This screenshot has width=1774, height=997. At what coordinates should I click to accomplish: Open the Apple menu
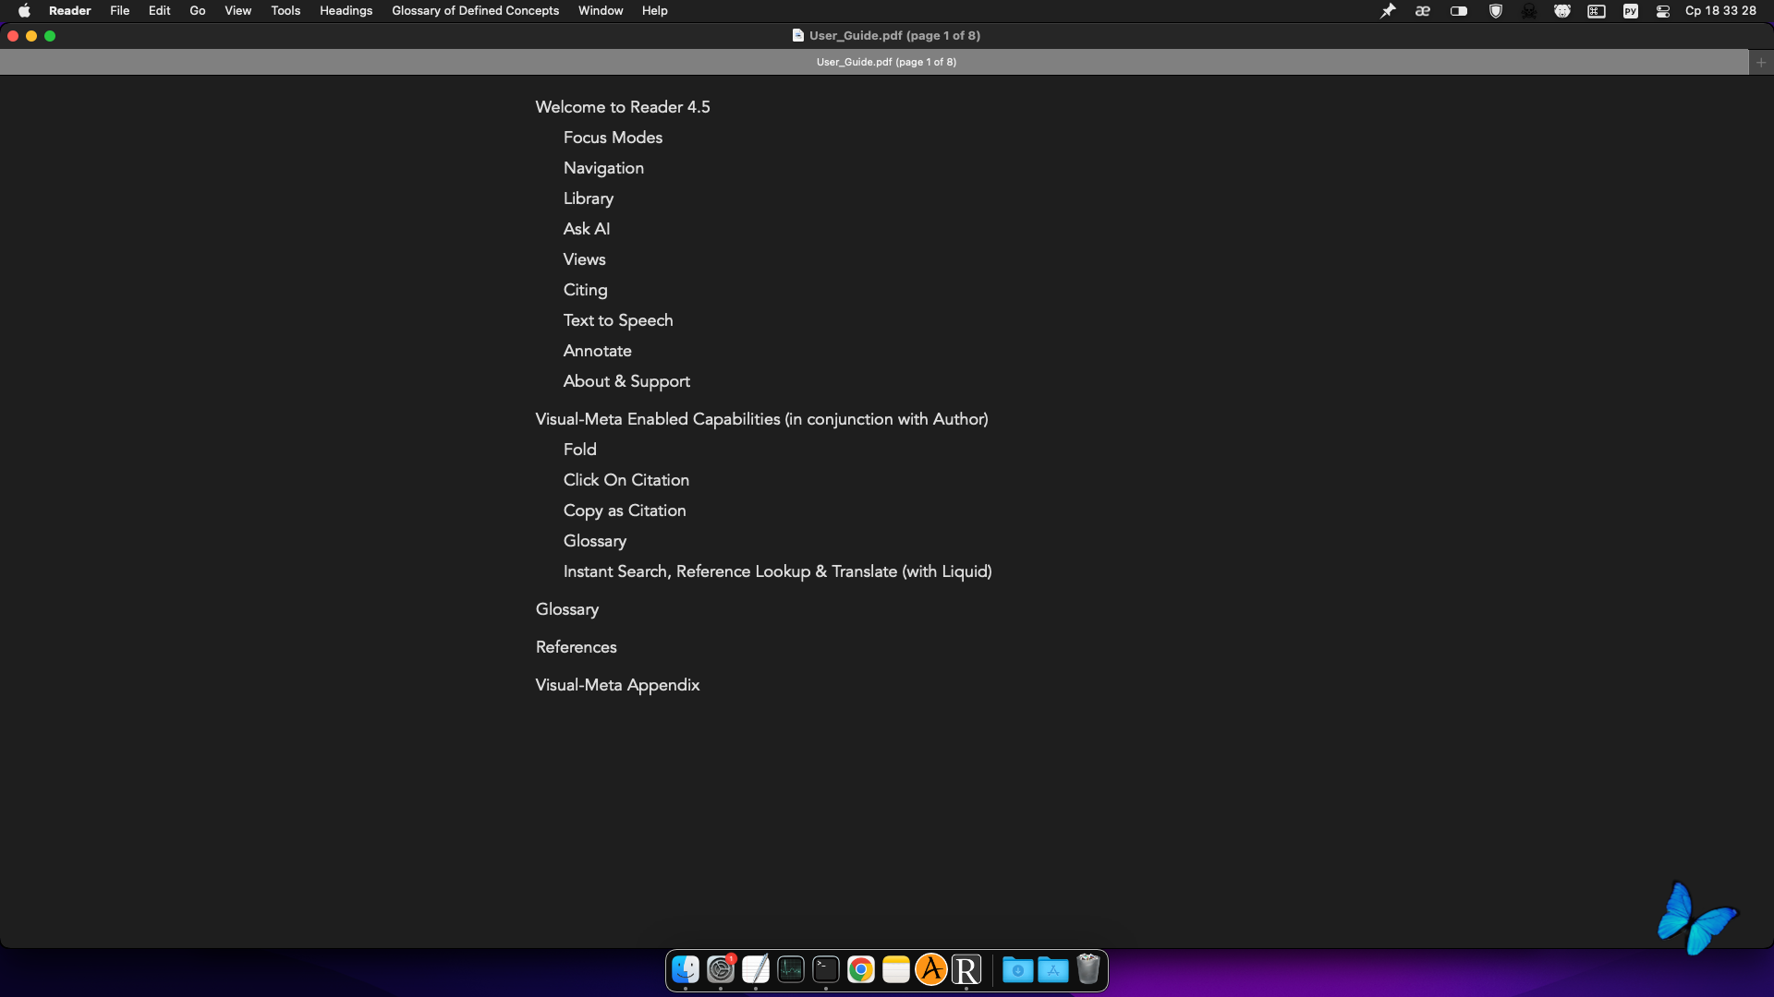click(x=24, y=11)
